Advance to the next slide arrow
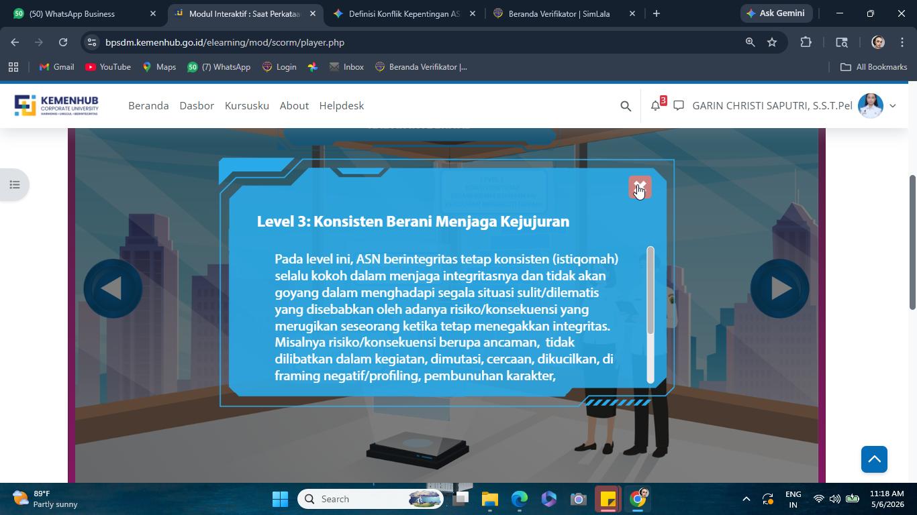This screenshot has height=515, width=917. [x=779, y=288]
